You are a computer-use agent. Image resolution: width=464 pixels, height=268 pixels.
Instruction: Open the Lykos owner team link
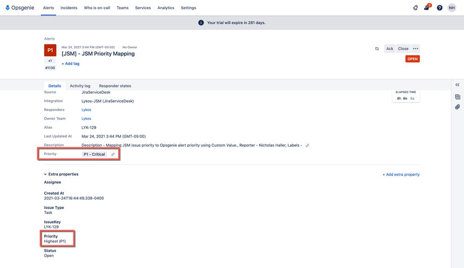coord(86,119)
